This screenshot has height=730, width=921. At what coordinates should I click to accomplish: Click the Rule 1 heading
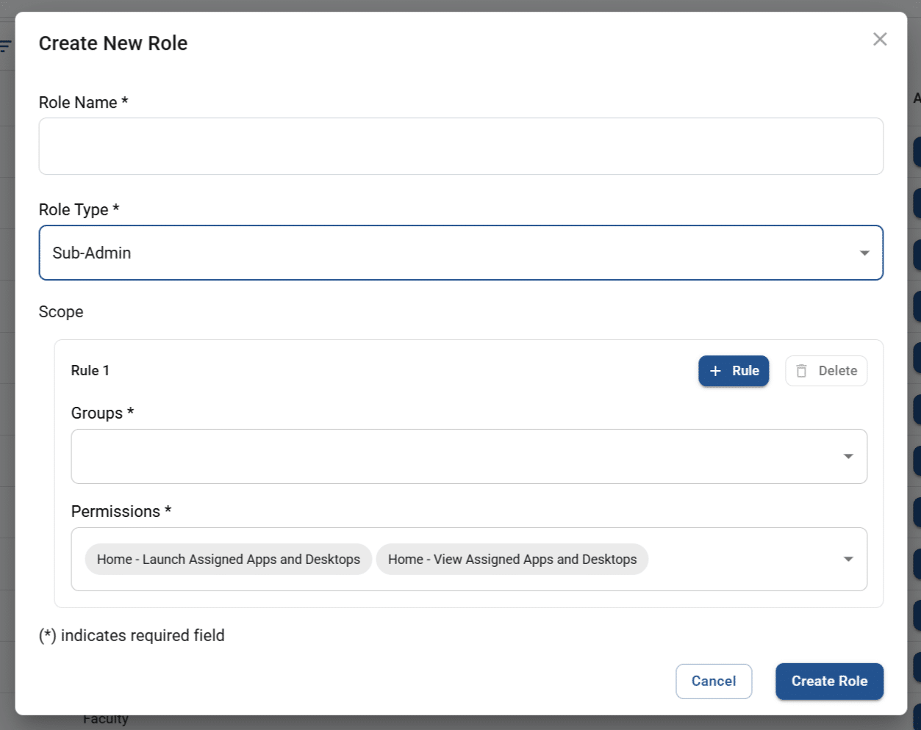90,371
